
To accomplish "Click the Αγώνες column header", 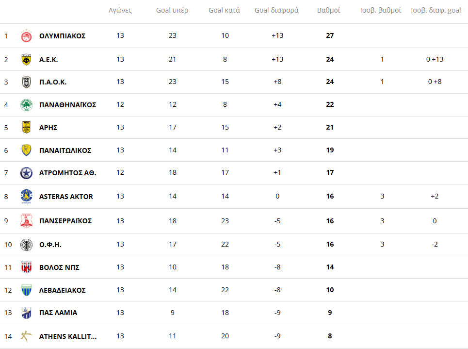I will 120,10.
